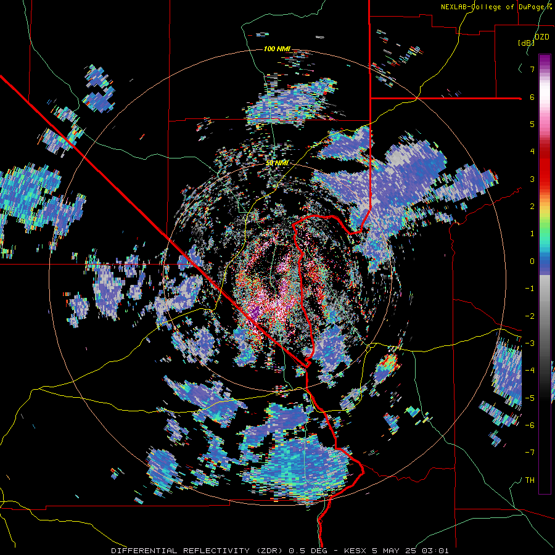Screen dimensions: 555x555
Task: Click the 50 NMI range ring label
Action: click(277, 163)
